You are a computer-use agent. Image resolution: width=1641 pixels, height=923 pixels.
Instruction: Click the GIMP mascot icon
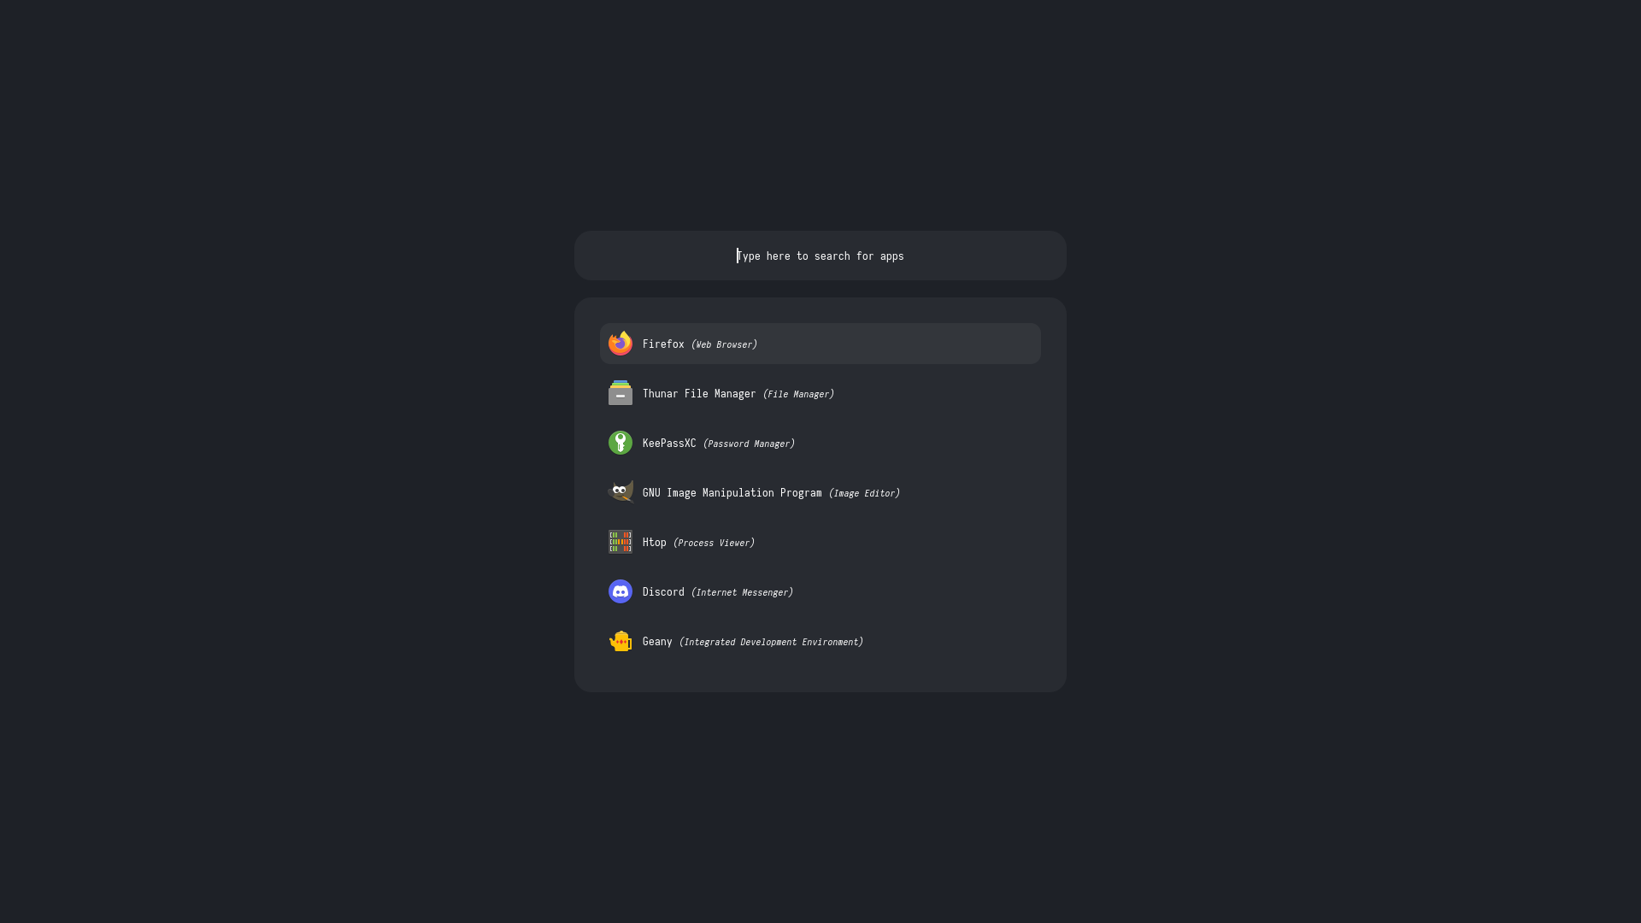621,492
